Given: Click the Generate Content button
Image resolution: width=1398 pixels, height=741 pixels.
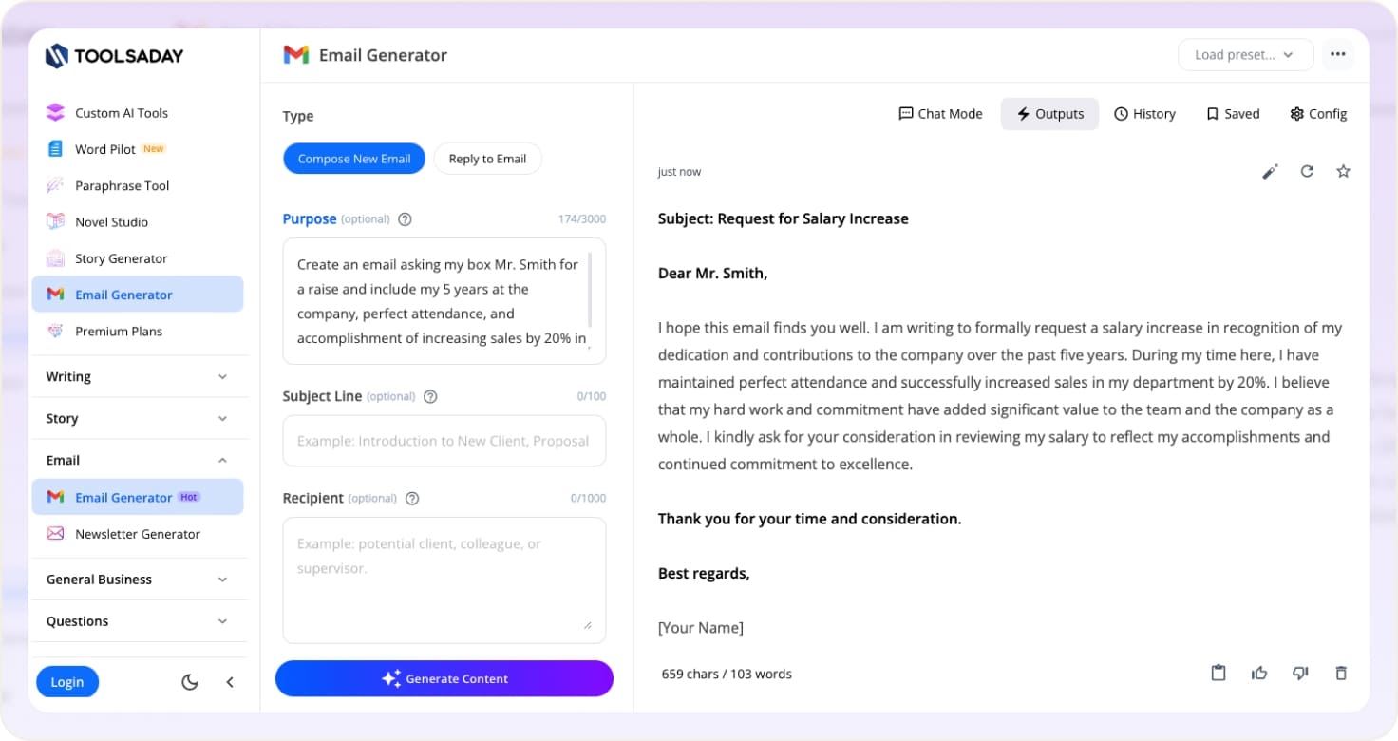Looking at the screenshot, I should pyautogui.click(x=444, y=678).
